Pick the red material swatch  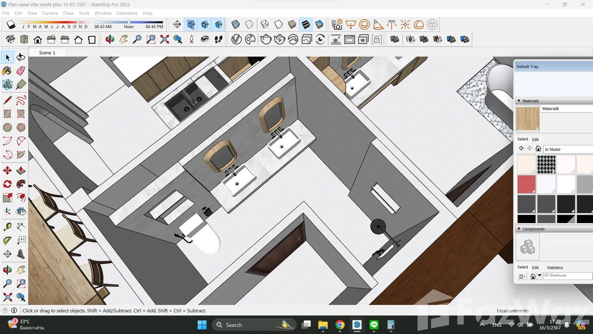pyautogui.click(x=526, y=184)
